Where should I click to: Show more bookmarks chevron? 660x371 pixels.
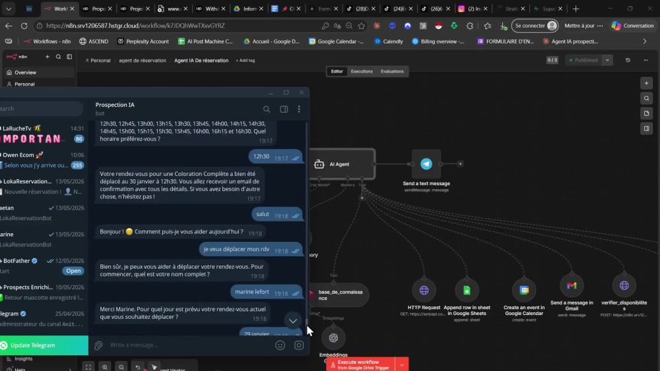644,41
